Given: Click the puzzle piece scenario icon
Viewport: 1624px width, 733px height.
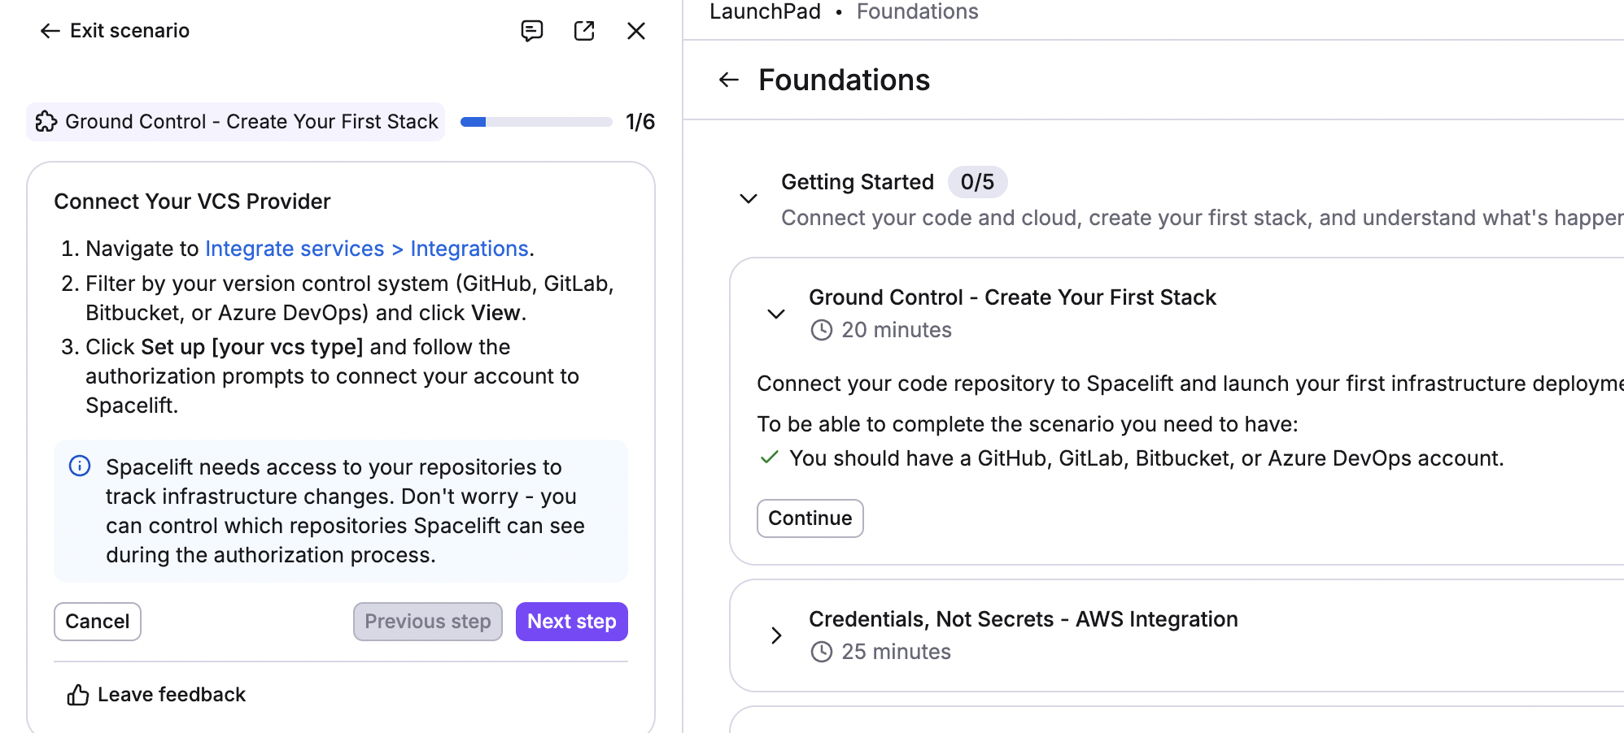Looking at the screenshot, I should coord(46,122).
